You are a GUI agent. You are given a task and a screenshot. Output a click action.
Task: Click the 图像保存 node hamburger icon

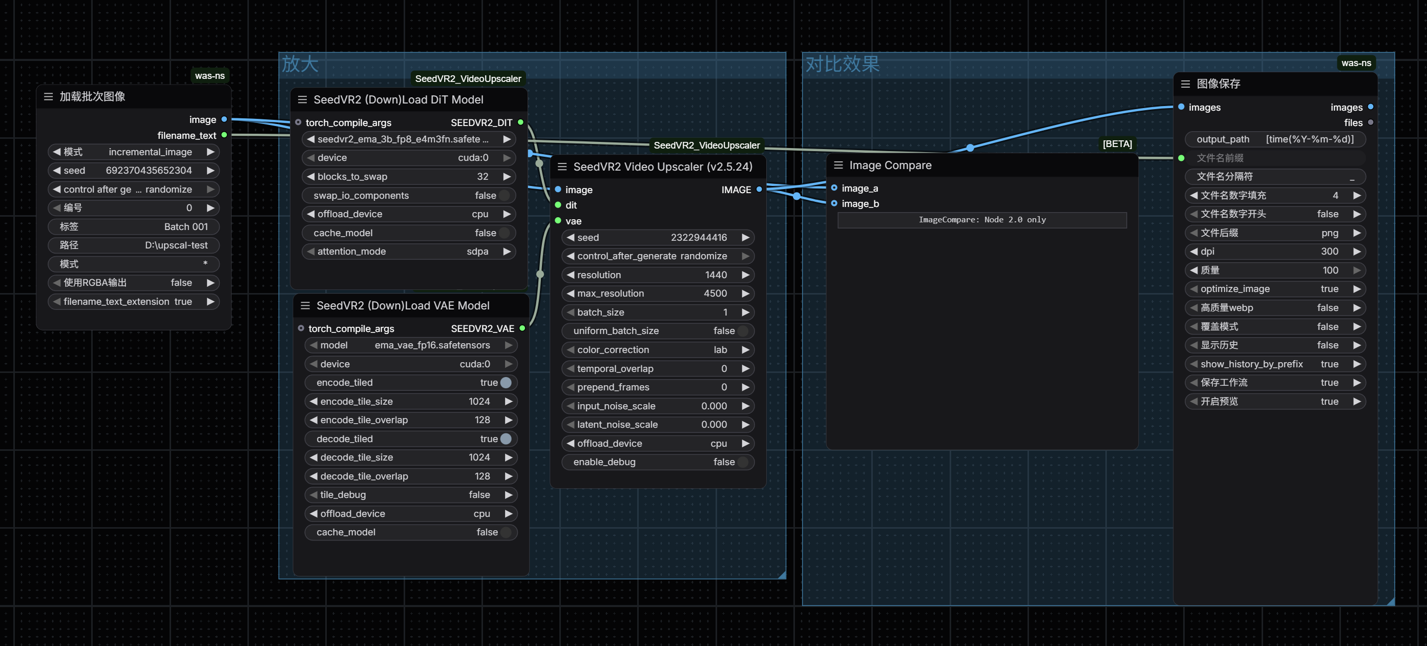click(x=1185, y=84)
